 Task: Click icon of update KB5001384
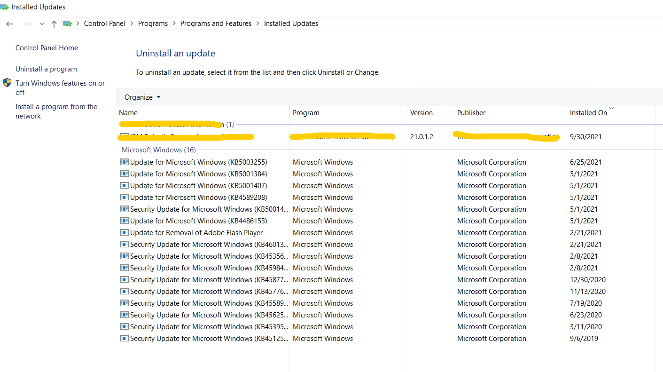point(125,174)
